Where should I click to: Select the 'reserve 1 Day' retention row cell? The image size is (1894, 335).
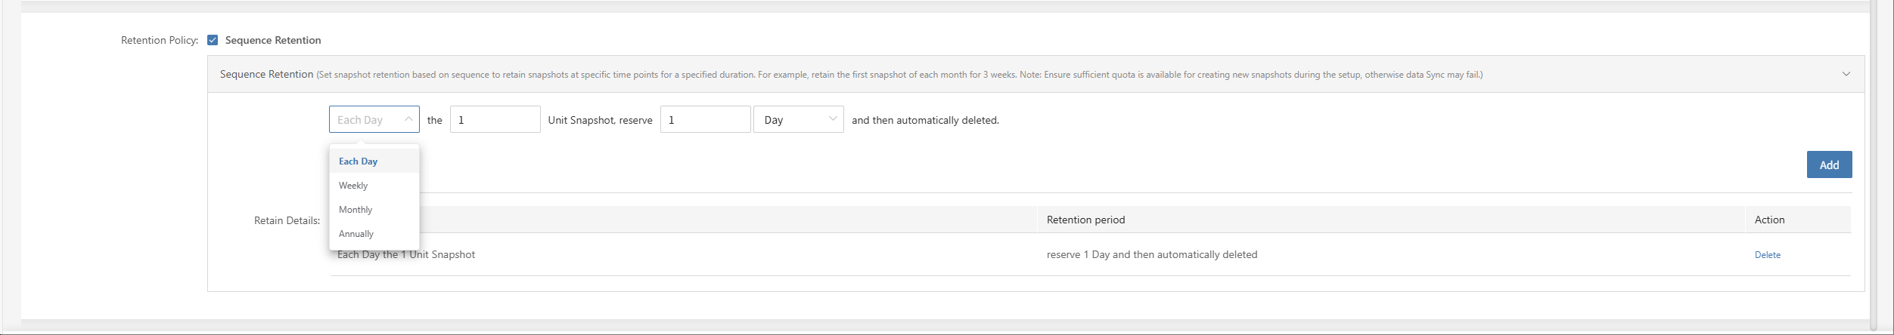click(x=1152, y=254)
